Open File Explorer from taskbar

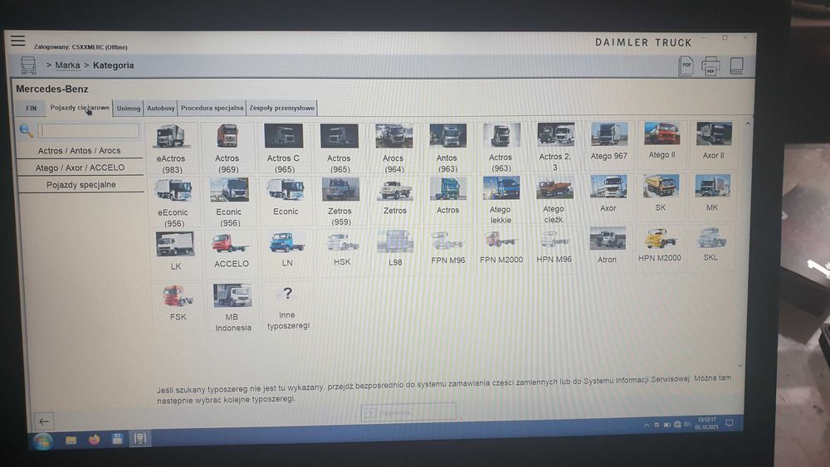[71, 440]
